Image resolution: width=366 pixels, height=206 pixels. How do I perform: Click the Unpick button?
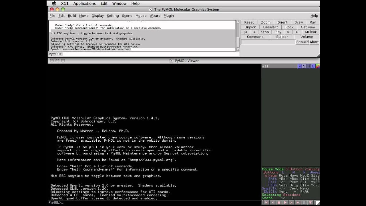point(250,27)
